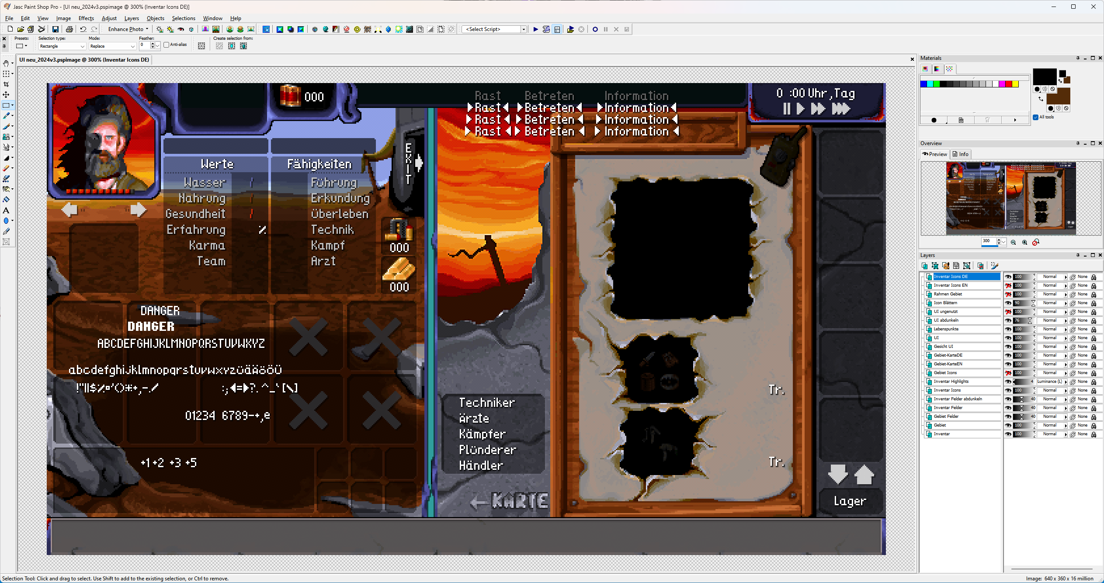Image resolution: width=1104 pixels, height=583 pixels.
Task: Click the Feather value input field
Action: (145, 45)
